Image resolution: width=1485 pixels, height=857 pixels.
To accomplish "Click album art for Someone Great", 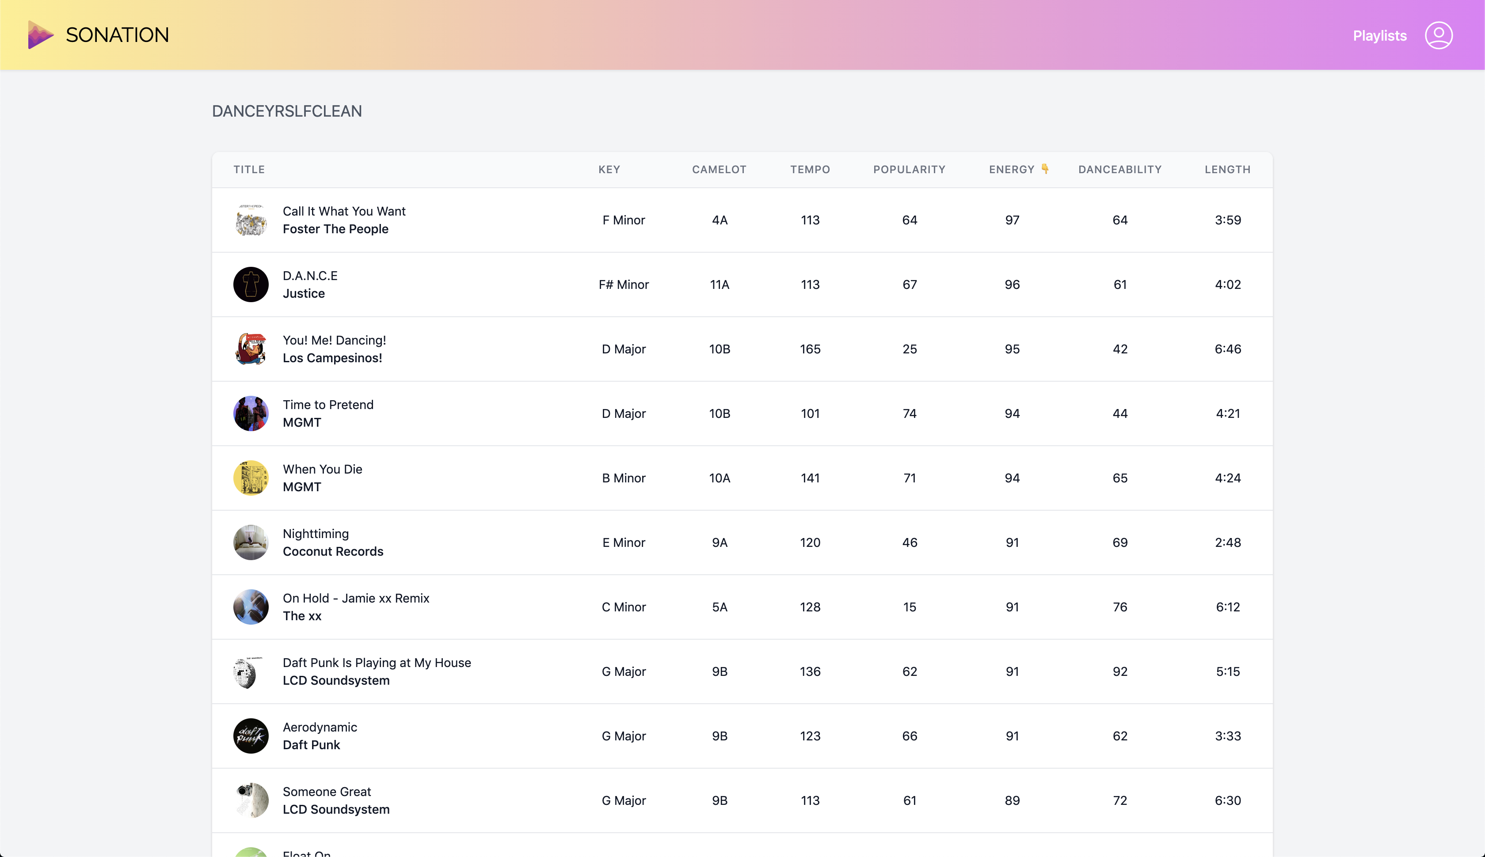I will coord(251,800).
